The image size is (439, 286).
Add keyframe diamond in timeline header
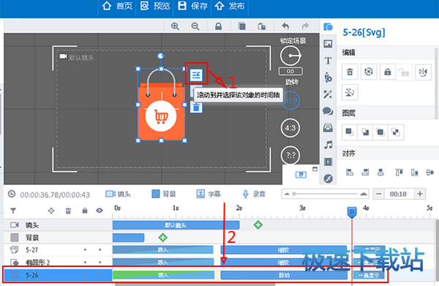[51, 211]
